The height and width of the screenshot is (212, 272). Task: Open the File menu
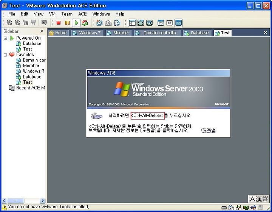(12, 14)
